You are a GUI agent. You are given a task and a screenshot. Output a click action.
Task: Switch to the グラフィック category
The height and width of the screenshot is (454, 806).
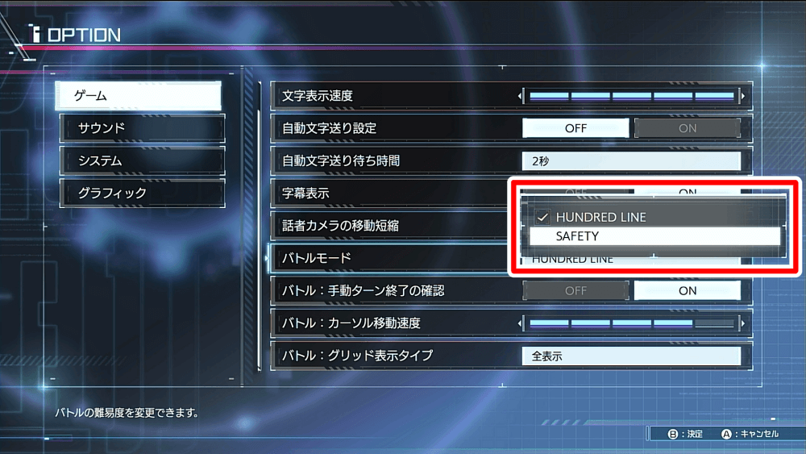pos(143,194)
